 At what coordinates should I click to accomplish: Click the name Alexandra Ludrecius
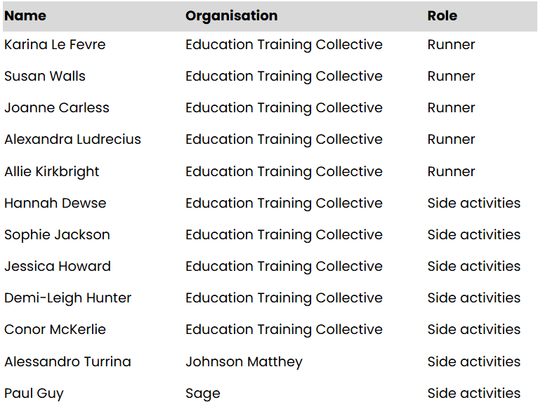coord(72,139)
